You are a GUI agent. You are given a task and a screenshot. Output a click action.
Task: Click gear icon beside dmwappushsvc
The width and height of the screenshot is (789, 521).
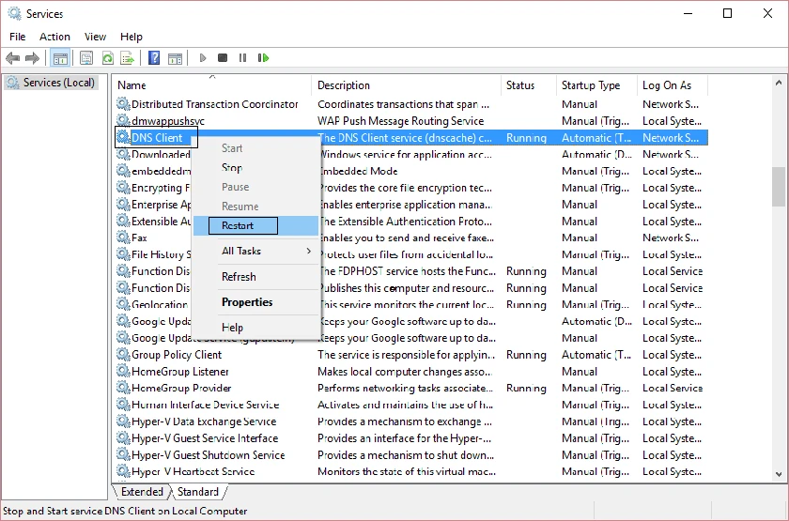coord(123,121)
